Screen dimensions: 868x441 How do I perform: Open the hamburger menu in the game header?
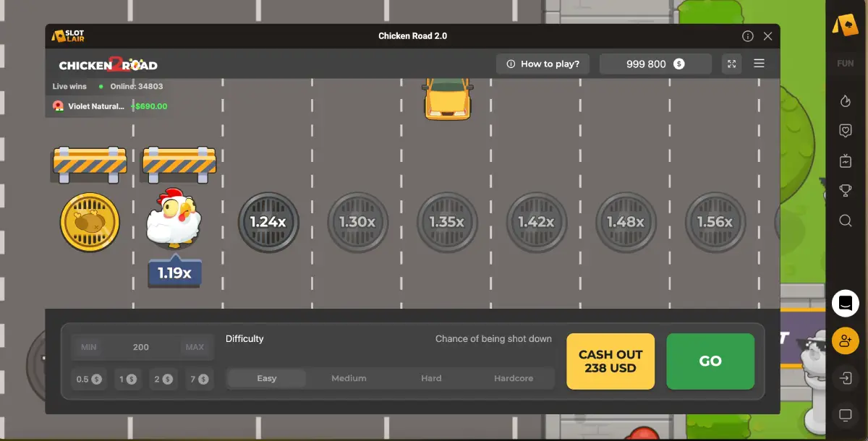[x=759, y=64]
